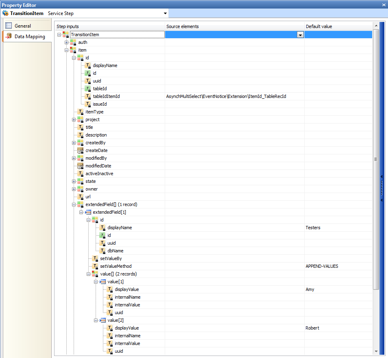Click the createDate calendar field icon
This screenshot has width=388, height=358.
tap(81, 150)
